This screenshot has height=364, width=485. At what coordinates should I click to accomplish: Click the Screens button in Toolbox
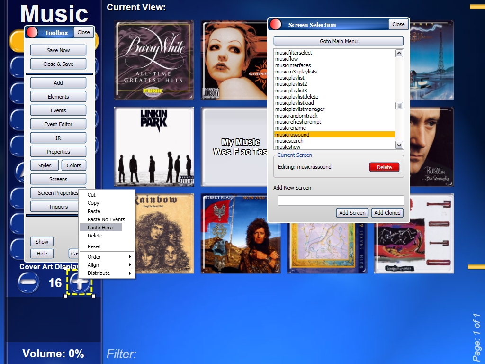(58, 179)
